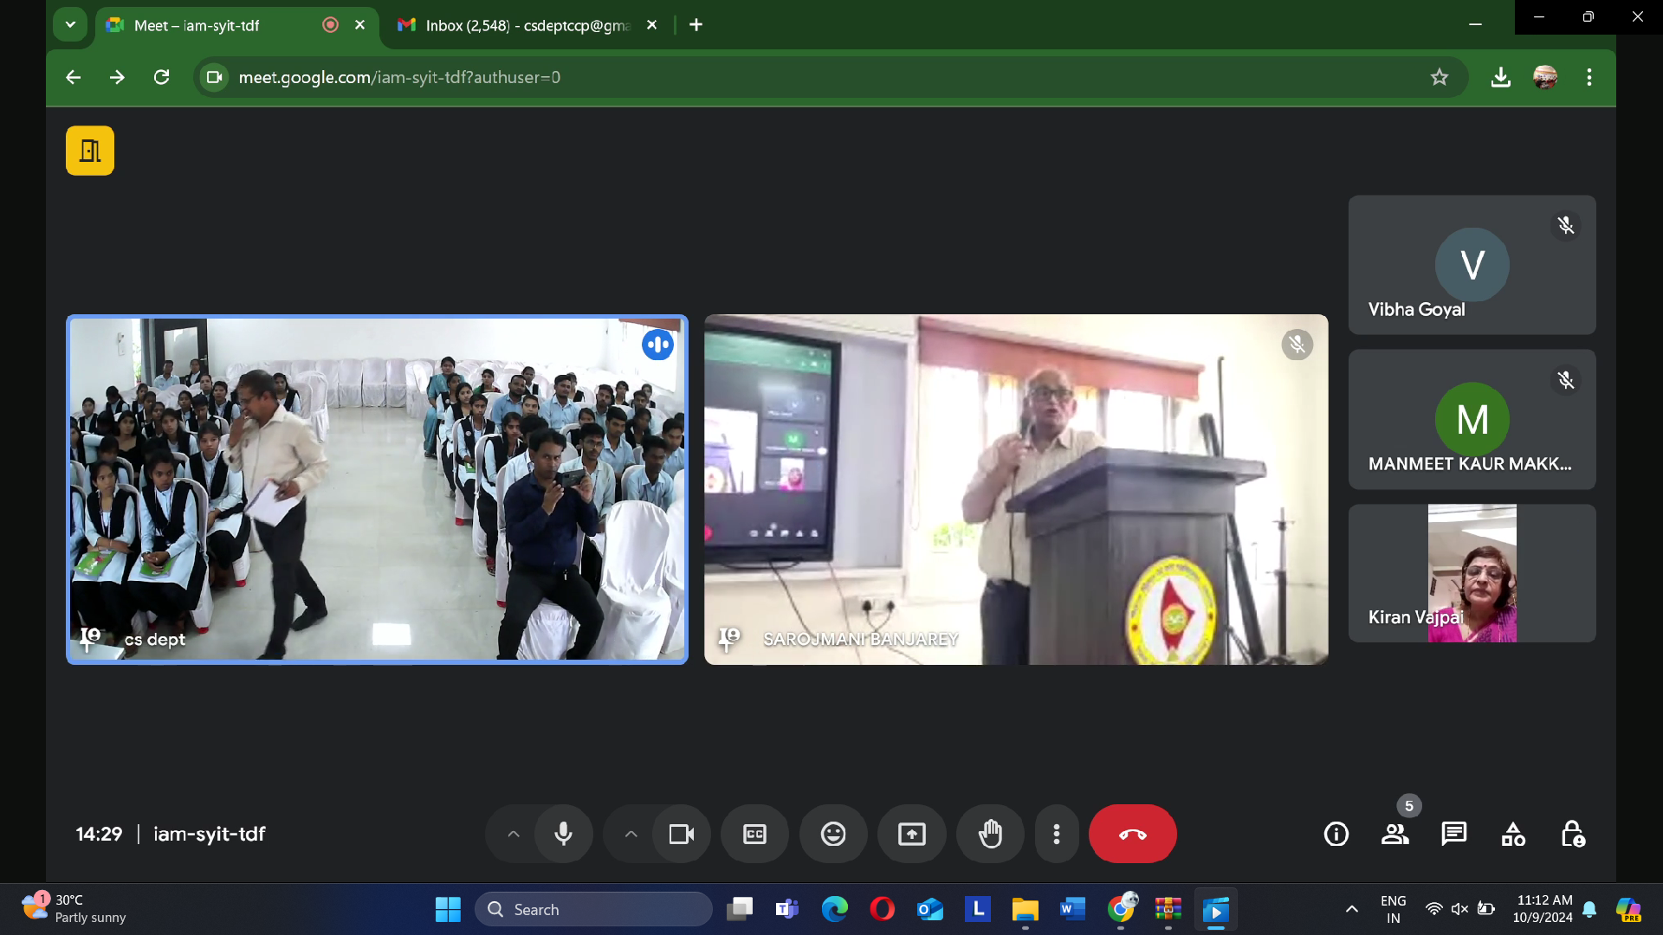This screenshot has width=1663, height=935.
Task: Raise hand in the meeting
Action: pos(990,834)
